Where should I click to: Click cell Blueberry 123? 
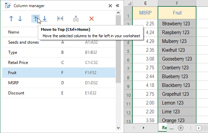pos(177,76)
